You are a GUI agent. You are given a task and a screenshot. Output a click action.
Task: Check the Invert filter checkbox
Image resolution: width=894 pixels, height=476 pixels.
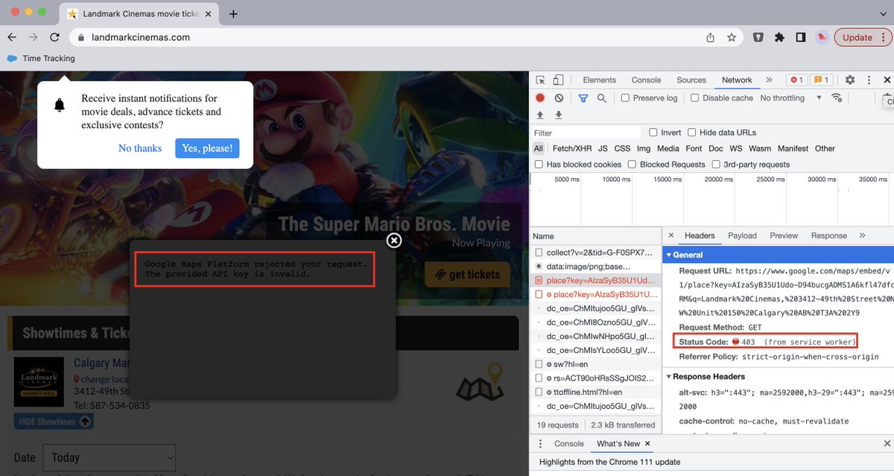pyautogui.click(x=653, y=133)
